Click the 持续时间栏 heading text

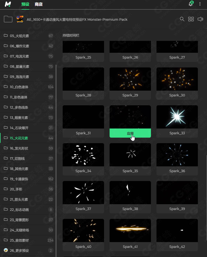coord(71,35)
